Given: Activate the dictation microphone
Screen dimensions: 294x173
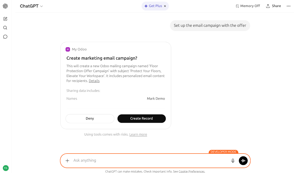Looking at the screenshot, I should point(233,161).
